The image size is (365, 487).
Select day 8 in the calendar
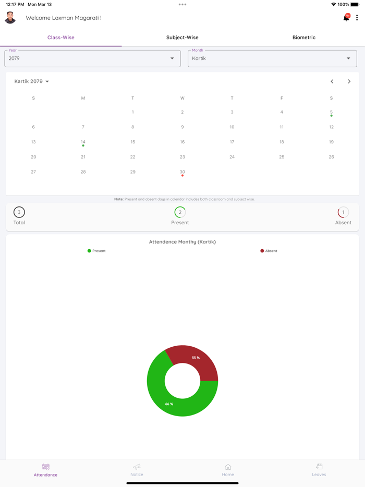(132, 127)
